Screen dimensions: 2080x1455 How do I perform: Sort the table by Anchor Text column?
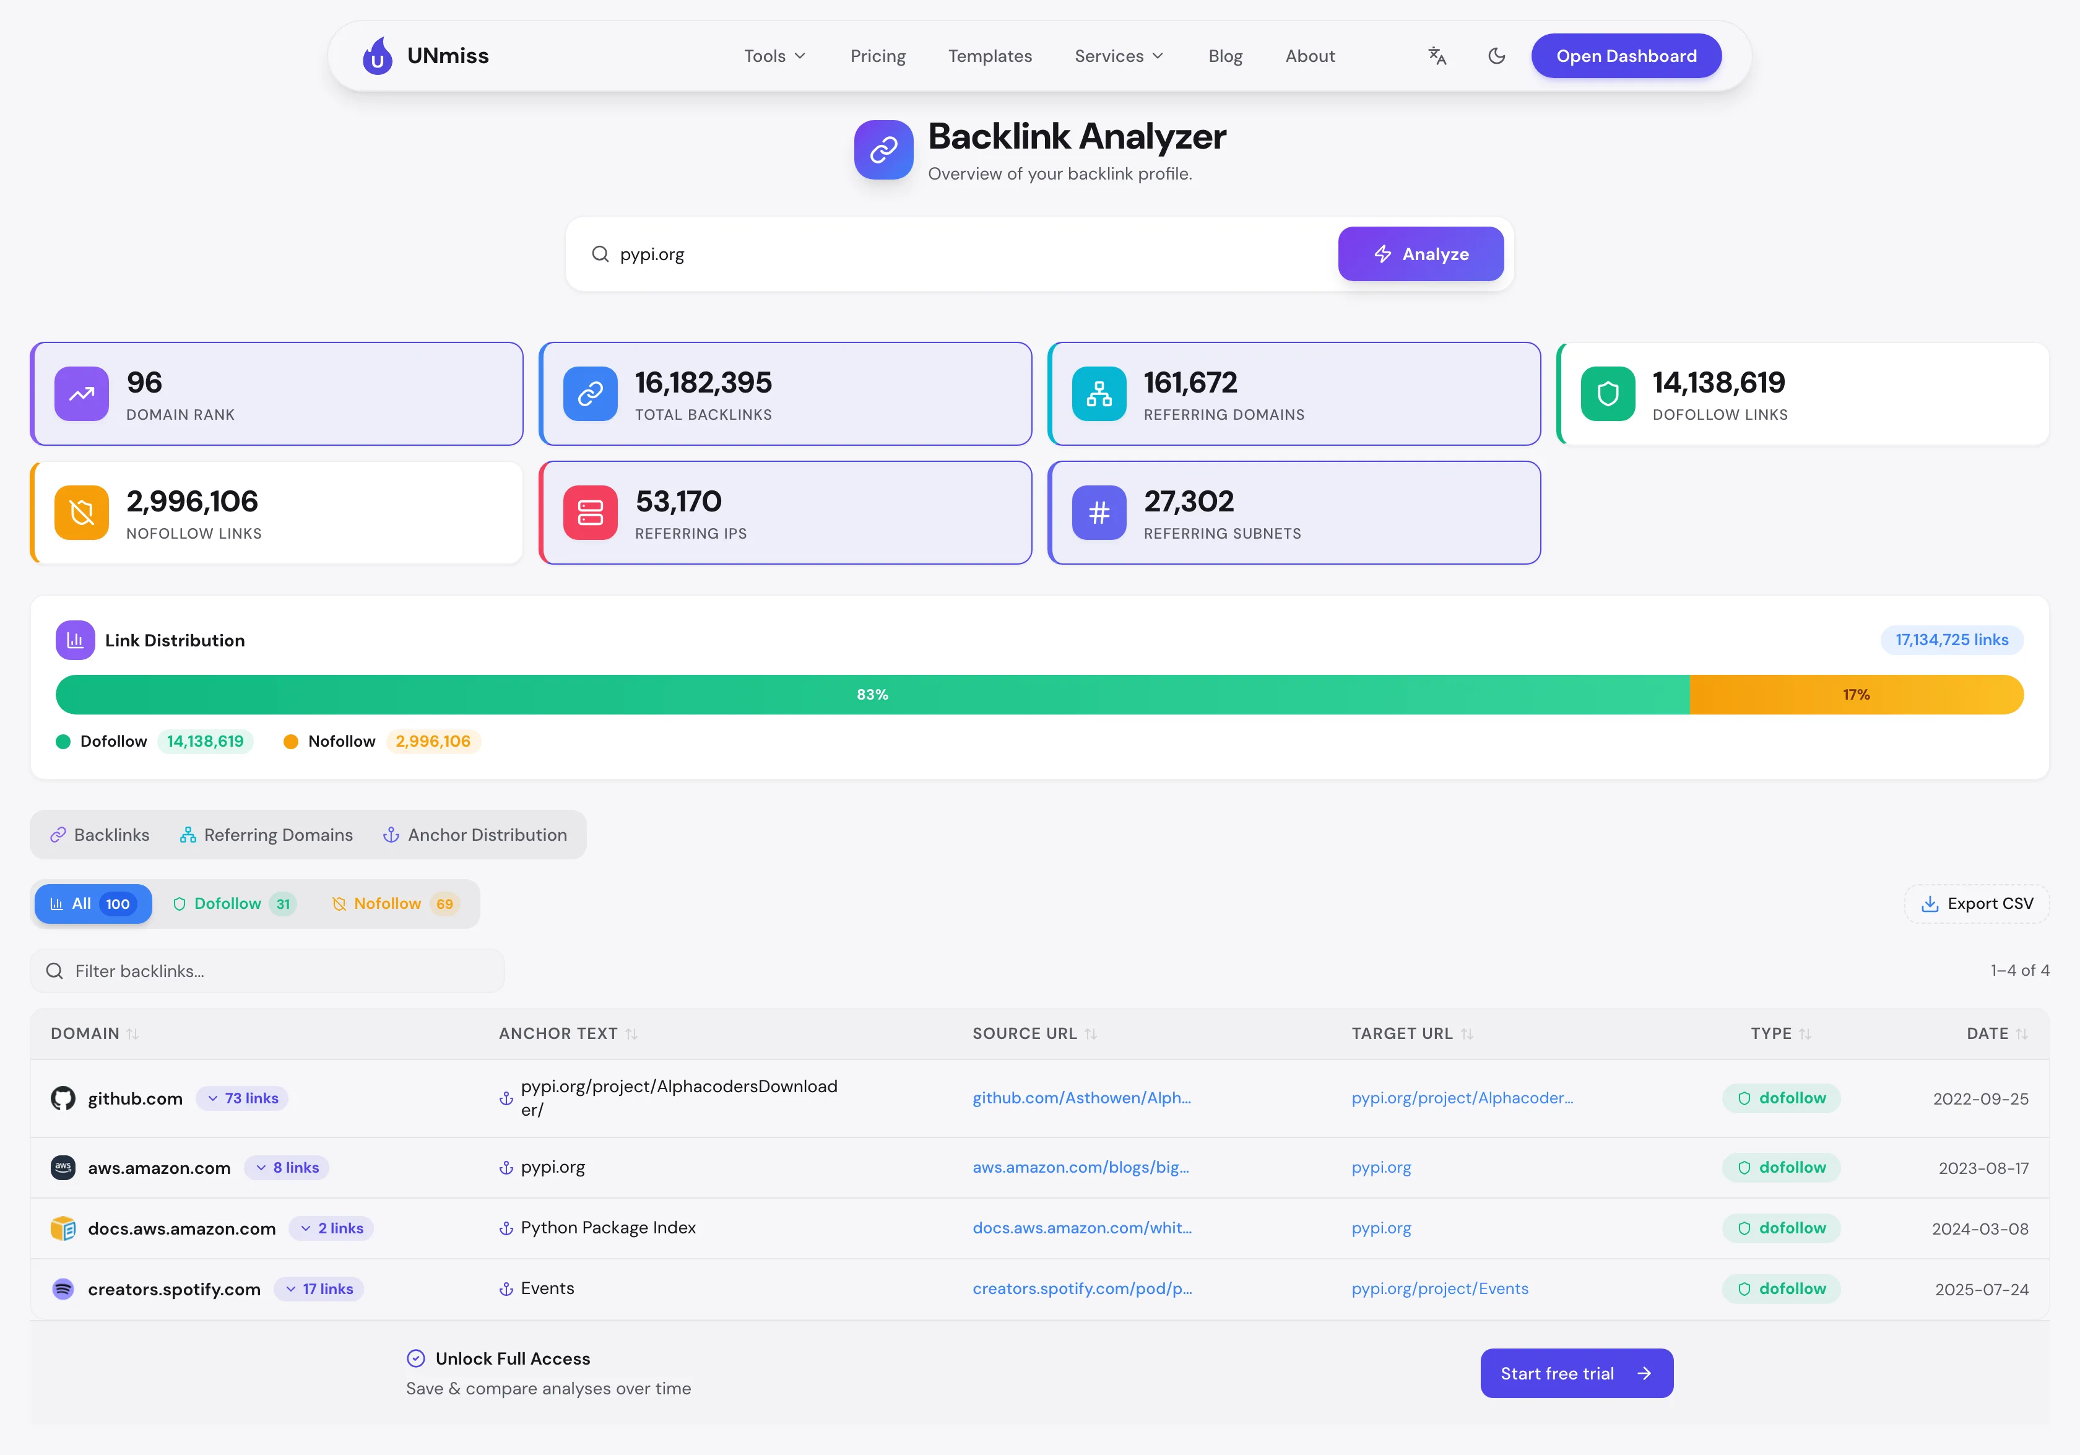click(x=569, y=1034)
